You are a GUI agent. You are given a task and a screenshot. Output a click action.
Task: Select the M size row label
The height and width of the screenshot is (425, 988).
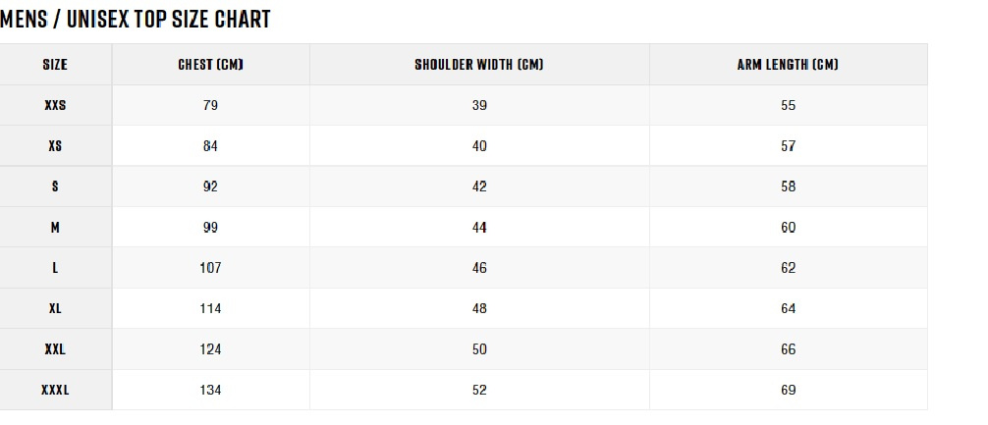pos(55,228)
